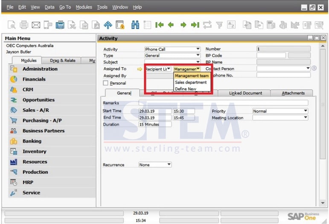Click the Send Email envelope icon
The image size is (329, 224).
click(36, 25)
